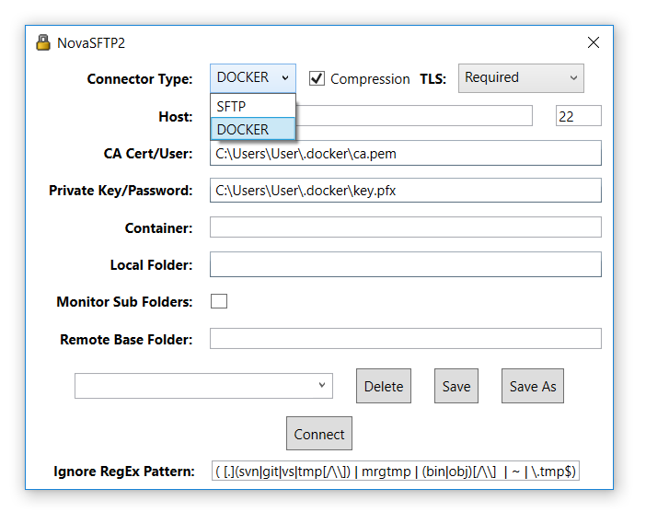Click the Private Key/Password field
646x524 pixels.
(x=406, y=190)
